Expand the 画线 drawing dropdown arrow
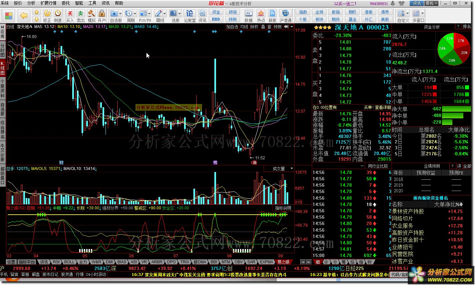This screenshot has height=285, width=475. [x=165, y=14]
